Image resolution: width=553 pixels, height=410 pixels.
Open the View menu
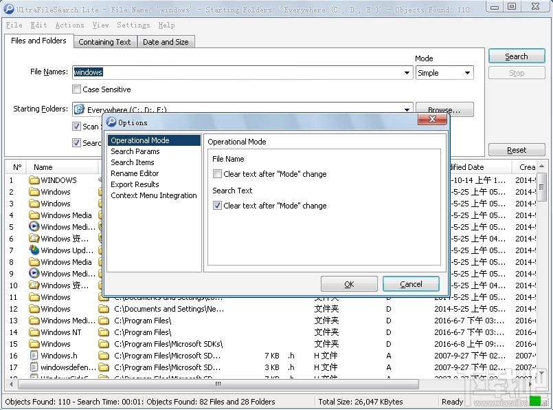100,25
